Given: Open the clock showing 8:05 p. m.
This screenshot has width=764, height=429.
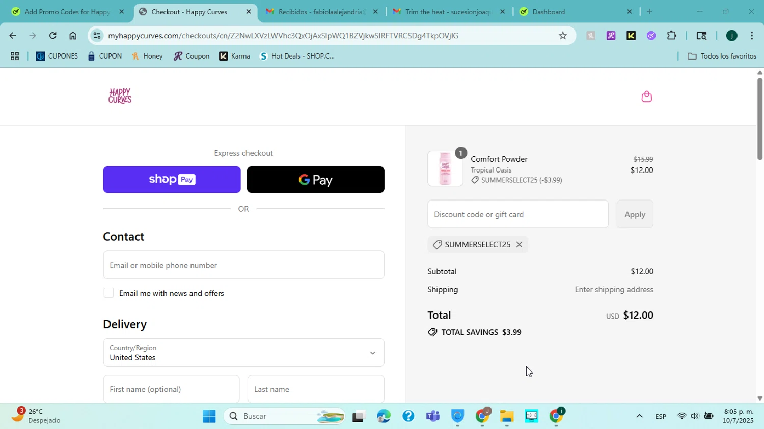Looking at the screenshot, I should (739, 416).
